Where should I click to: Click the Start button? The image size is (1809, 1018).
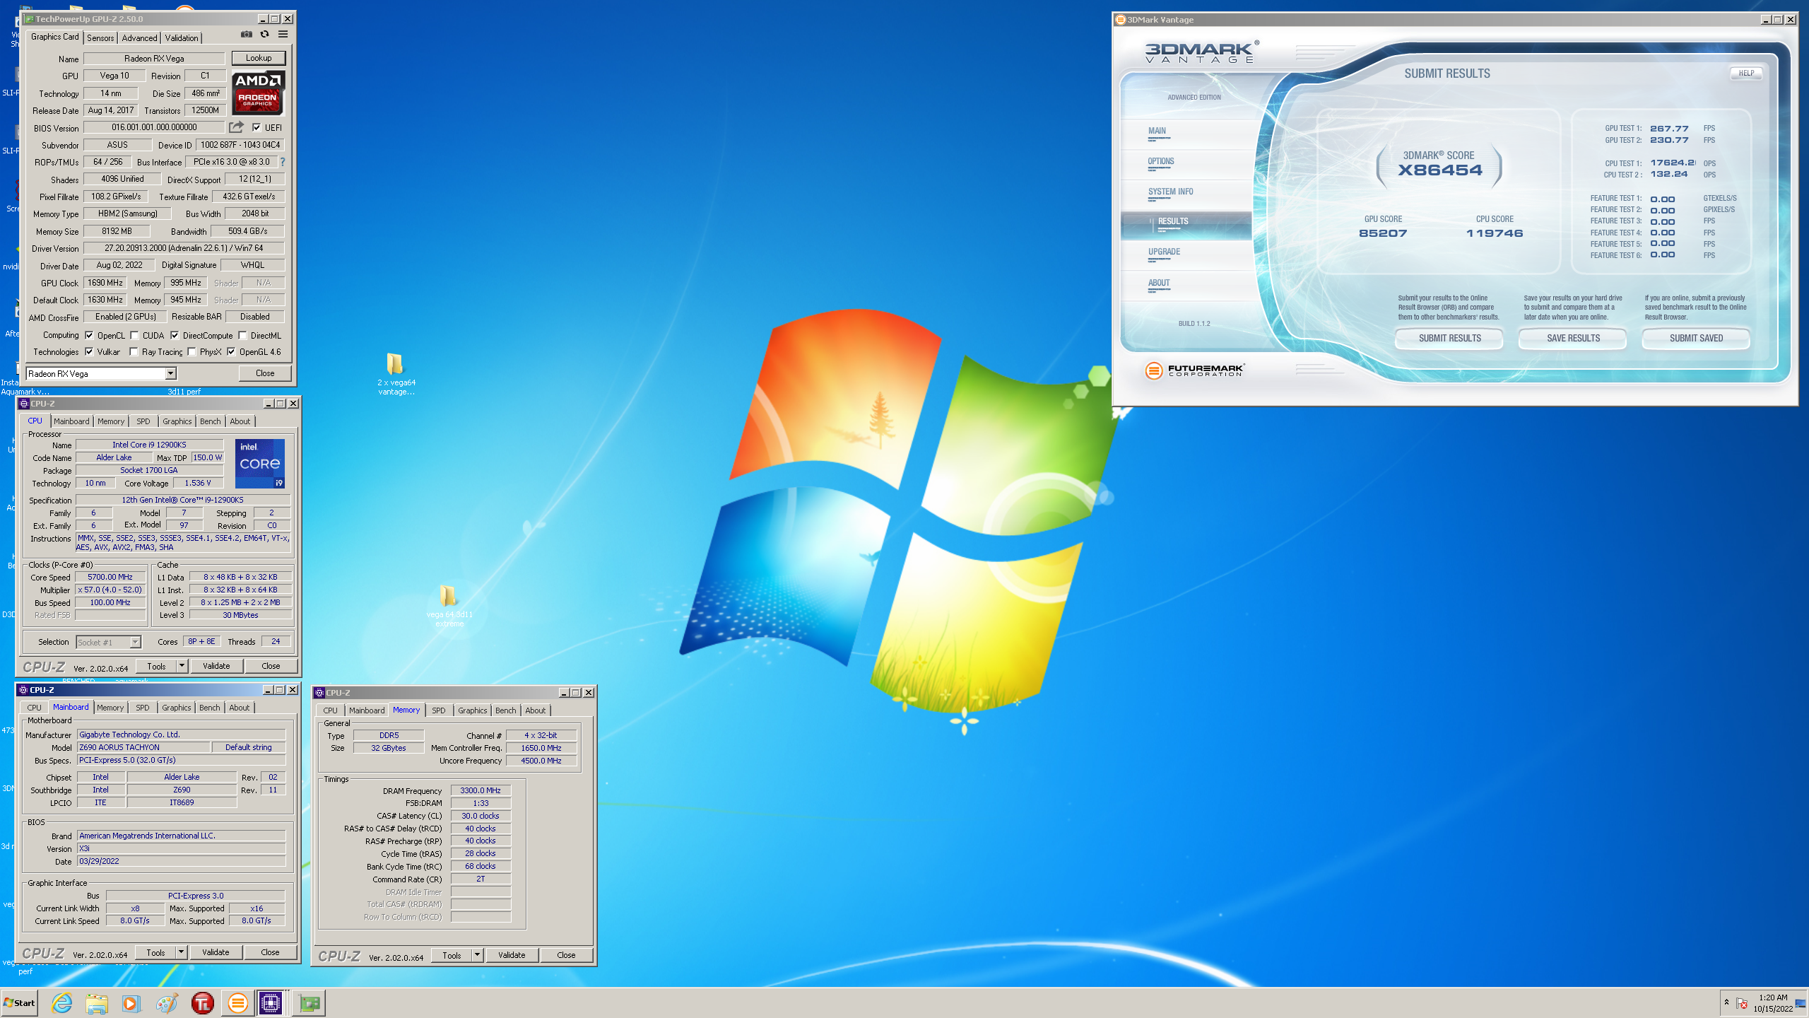20,1002
